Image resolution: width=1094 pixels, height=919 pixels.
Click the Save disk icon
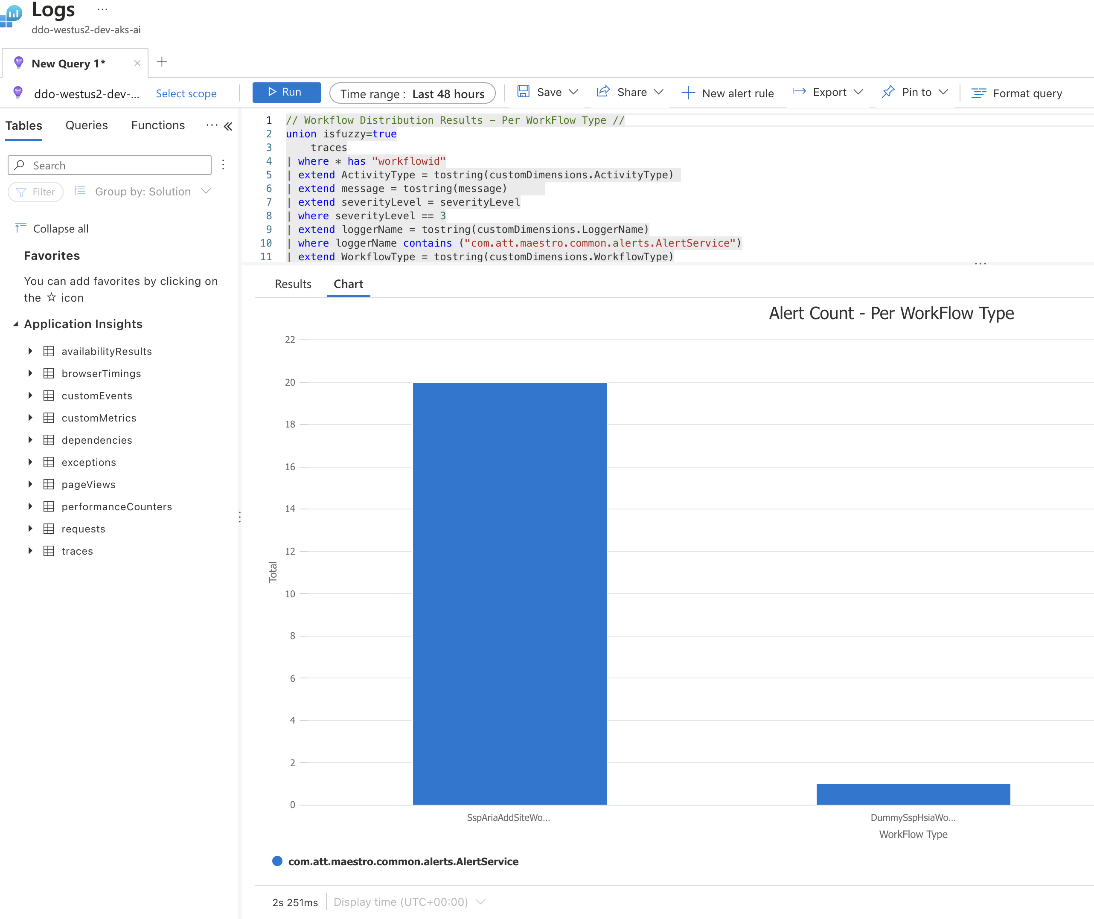(524, 92)
